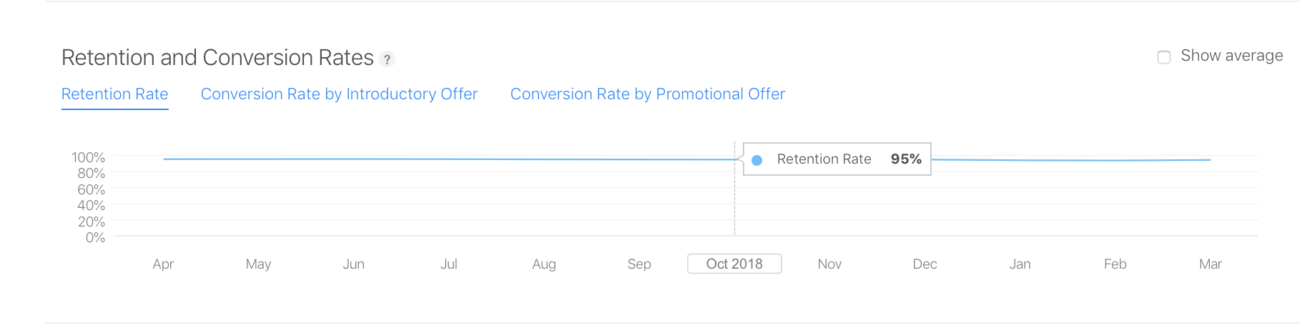Viewport: 1307px width, 333px height.
Task: Switch to the Retention Rate tab
Action: click(115, 94)
